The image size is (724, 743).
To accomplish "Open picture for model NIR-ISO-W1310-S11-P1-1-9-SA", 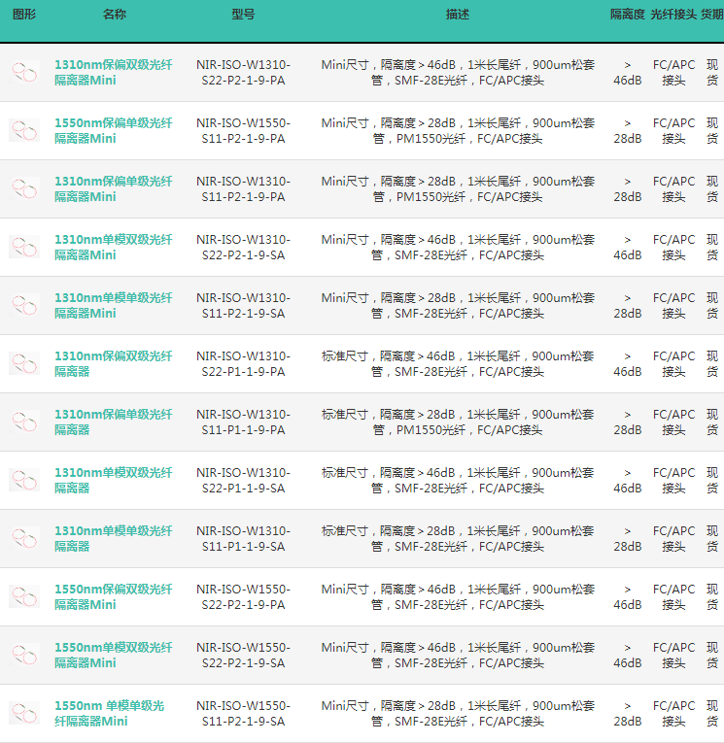I will pos(23,539).
